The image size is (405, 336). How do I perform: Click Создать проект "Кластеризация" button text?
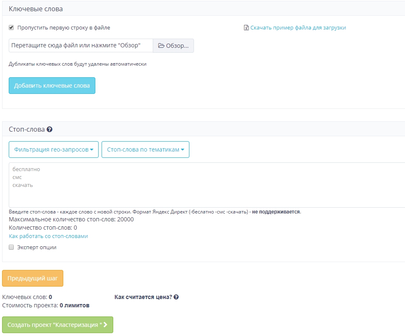pyautogui.click(x=54, y=325)
